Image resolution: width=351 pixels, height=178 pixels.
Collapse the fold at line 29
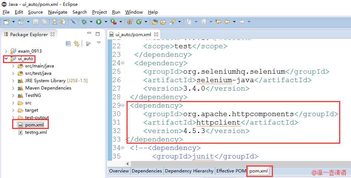pos(123,105)
